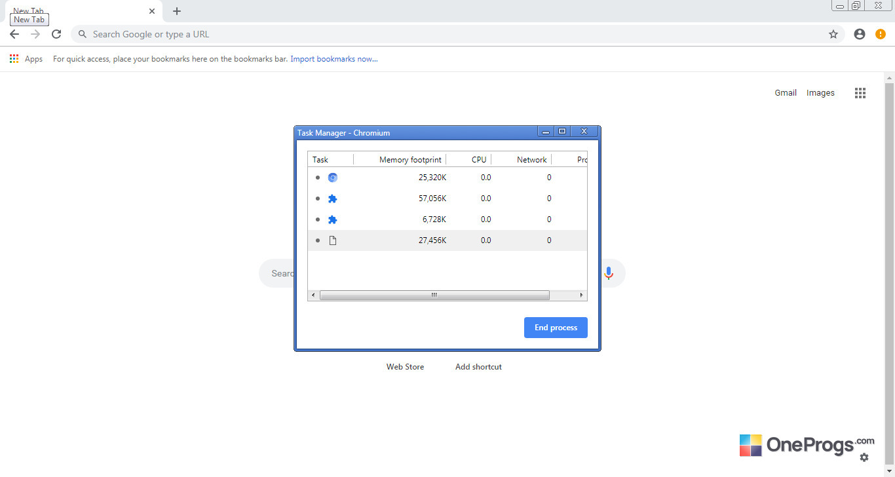
Task: Open the Images link
Action: [820, 93]
